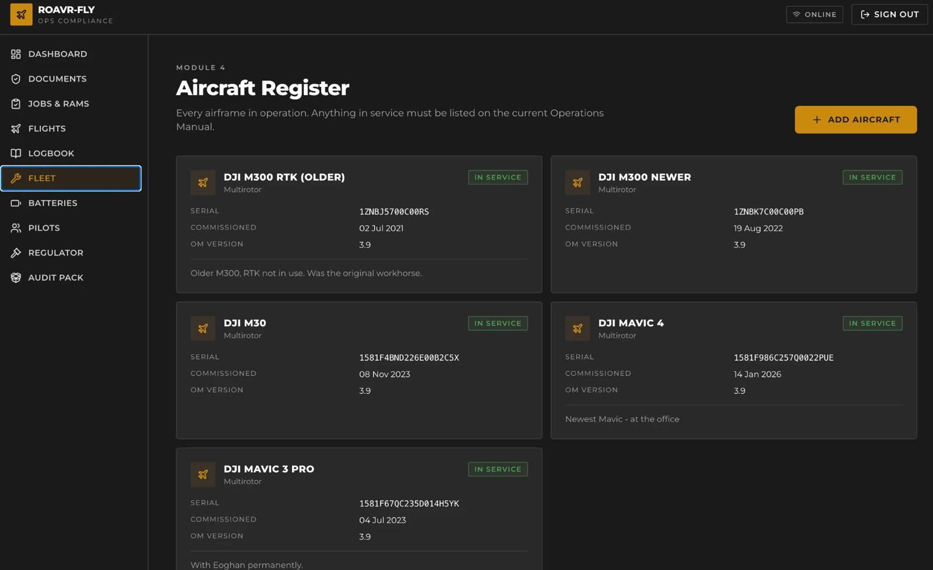The height and width of the screenshot is (570, 933).
Task: Click commissioned date 19 Aug 2022
Action: (x=758, y=228)
